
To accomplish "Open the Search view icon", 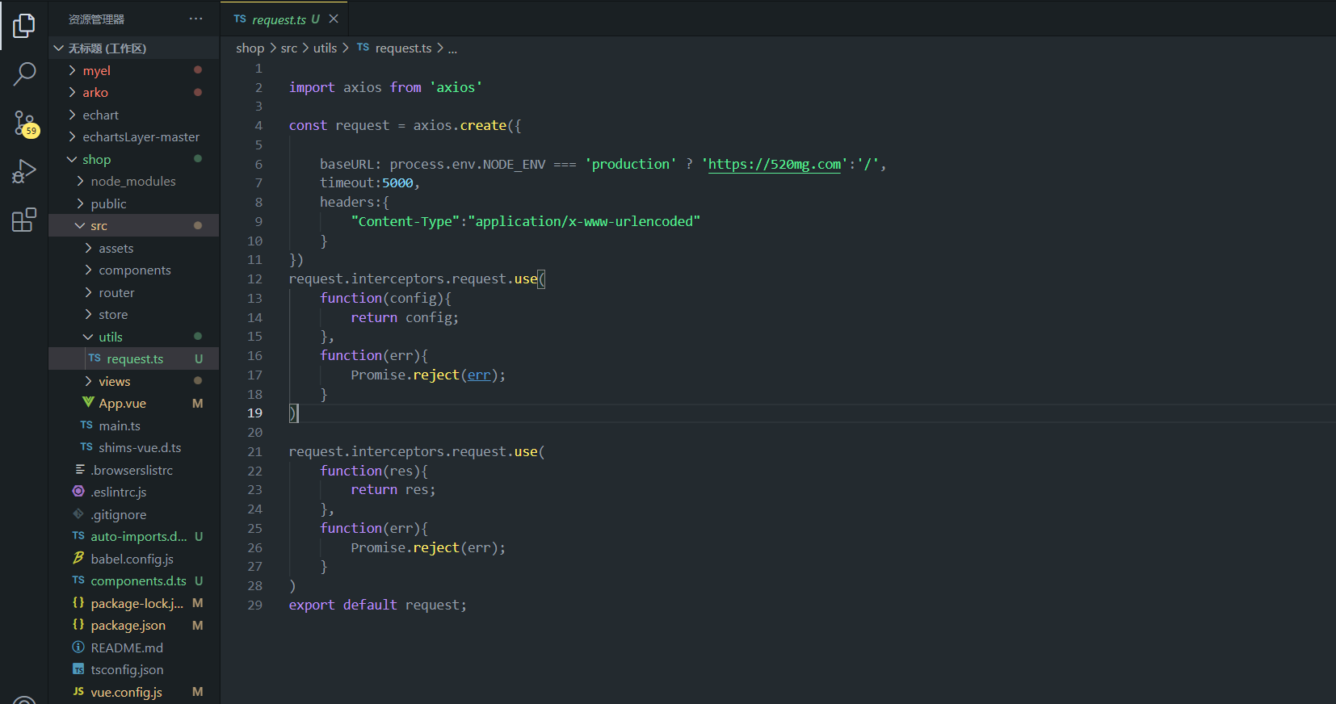I will coord(24,74).
